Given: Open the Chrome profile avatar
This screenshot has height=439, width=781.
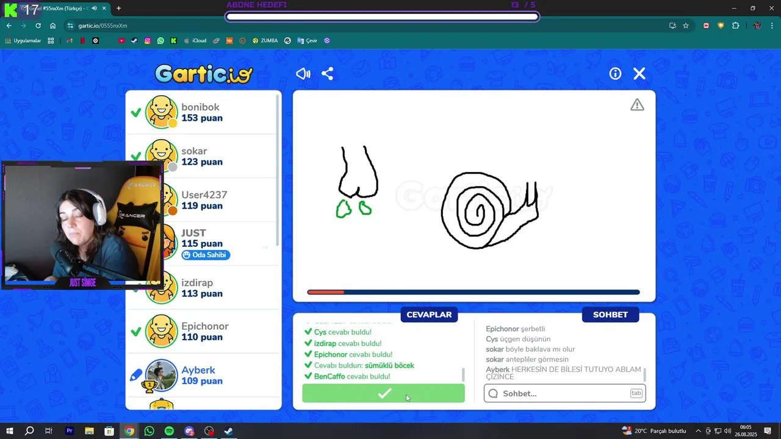Looking at the screenshot, I should (757, 26).
